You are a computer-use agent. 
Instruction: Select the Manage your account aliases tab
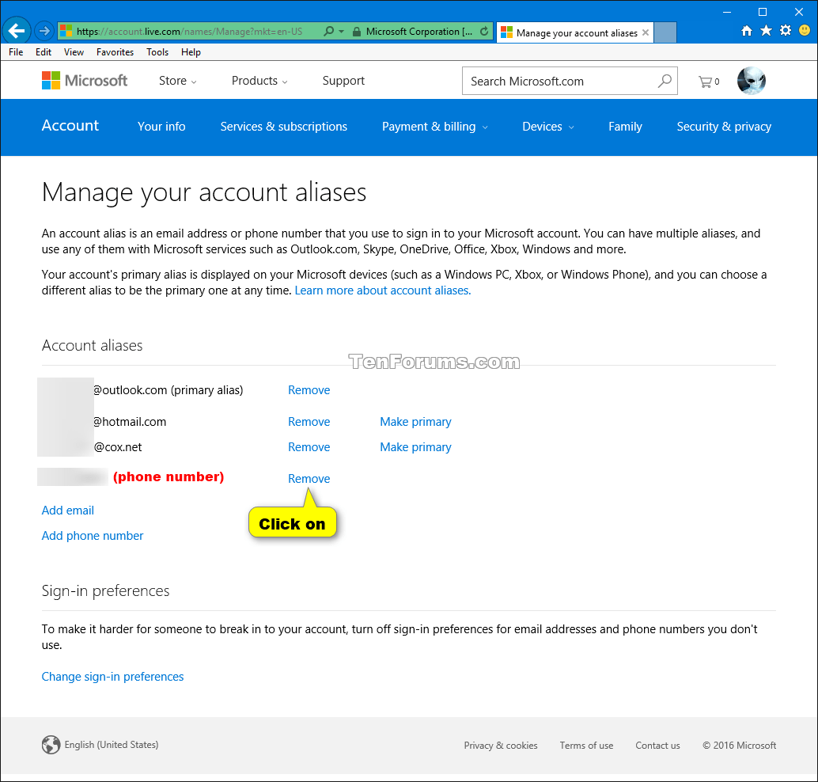pos(574,32)
